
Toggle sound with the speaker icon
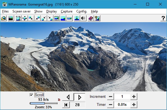point(83,18)
